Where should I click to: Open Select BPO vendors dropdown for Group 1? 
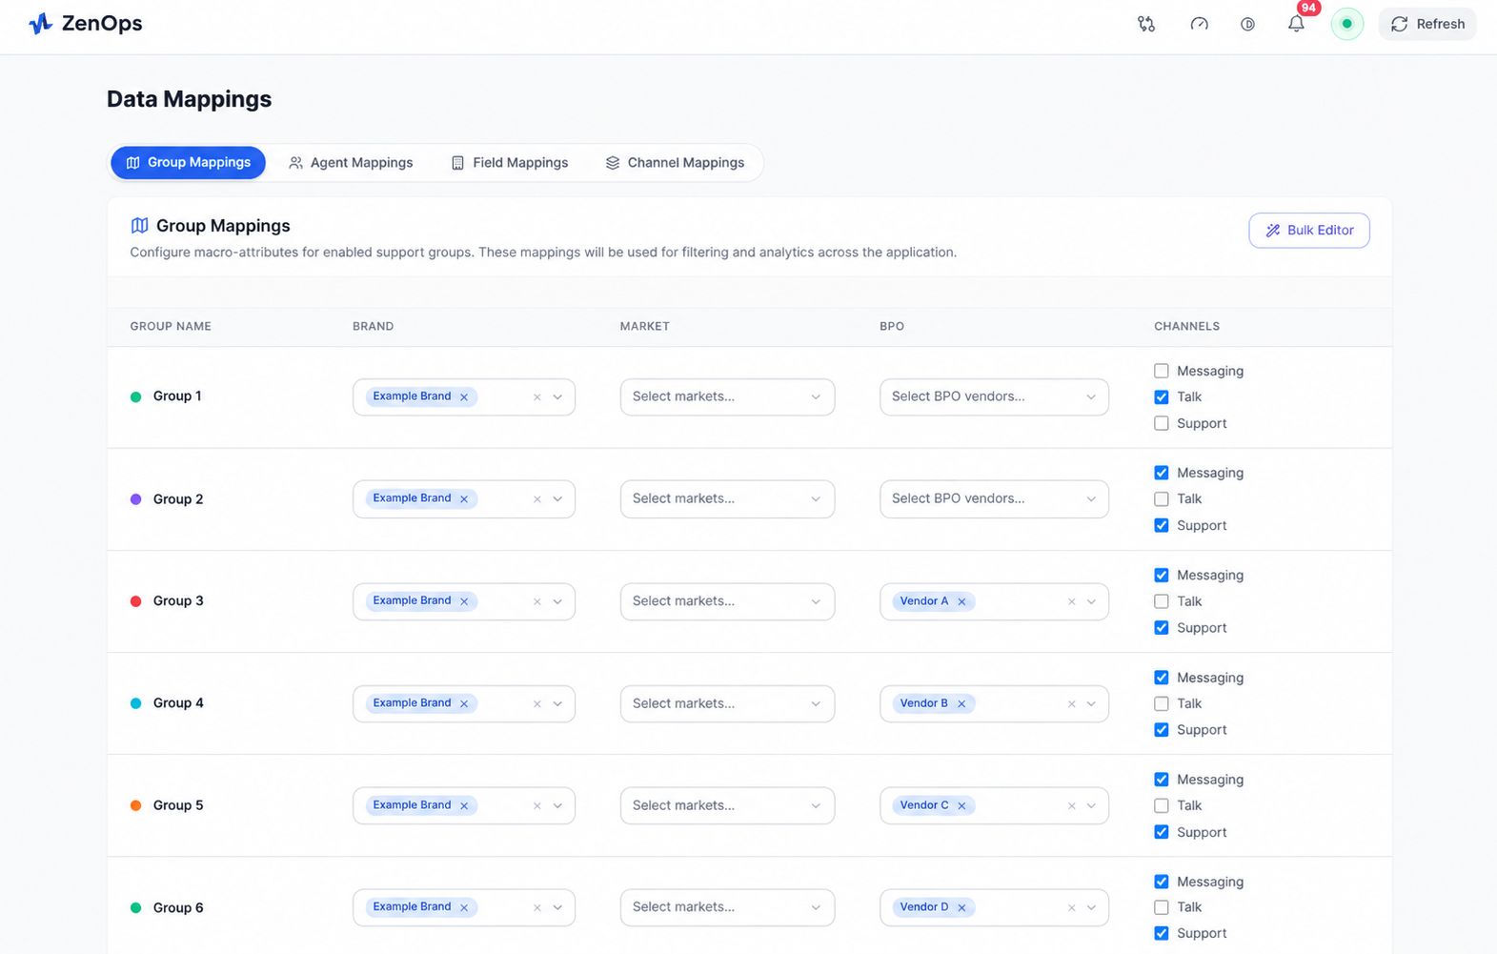pos(994,396)
